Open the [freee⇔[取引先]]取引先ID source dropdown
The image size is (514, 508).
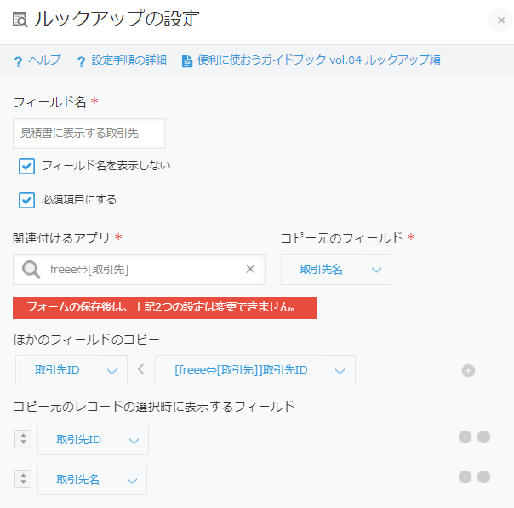pyautogui.click(x=255, y=370)
